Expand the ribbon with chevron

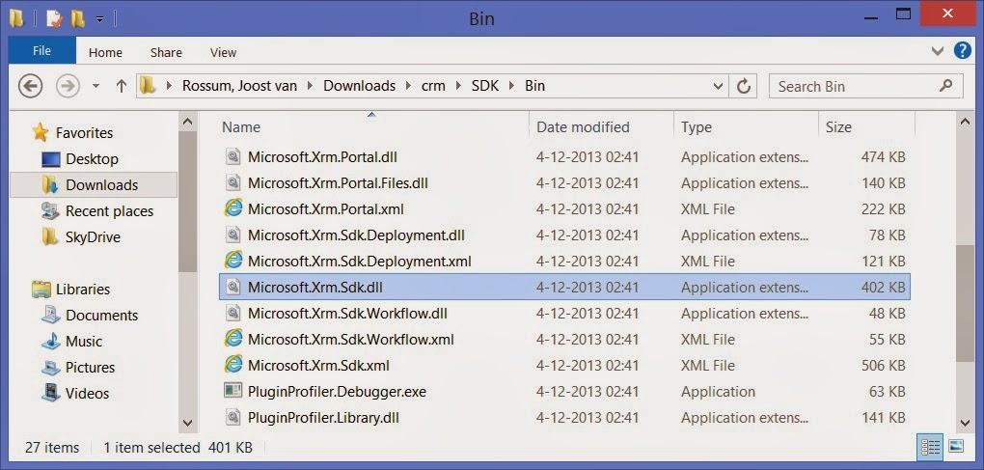point(939,51)
